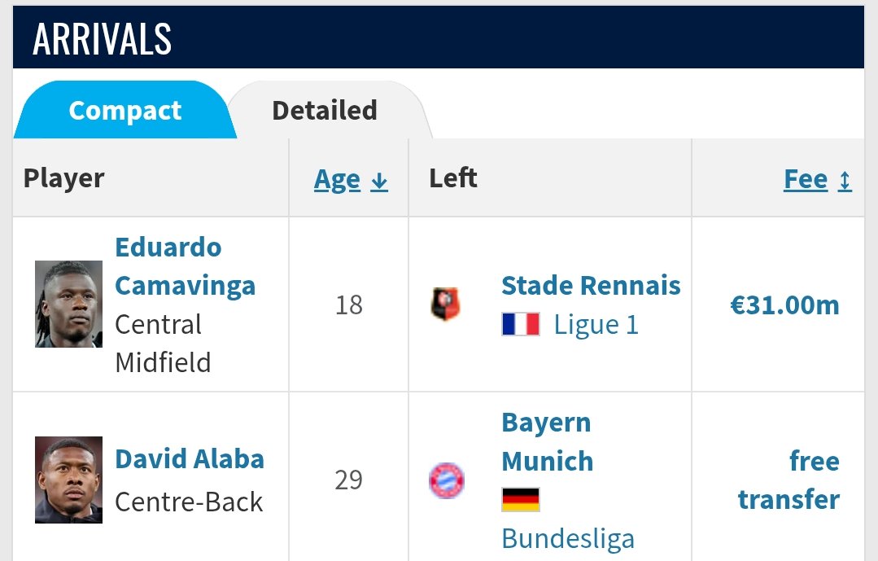The height and width of the screenshot is (561, 878).
Task: Open the Ligue 1 league link
Action: [x=596, y=325]
